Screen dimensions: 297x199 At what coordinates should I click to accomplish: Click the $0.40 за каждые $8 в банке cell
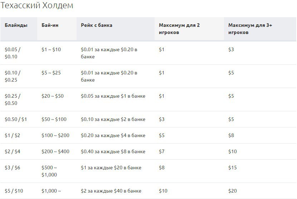coord(113,152)
